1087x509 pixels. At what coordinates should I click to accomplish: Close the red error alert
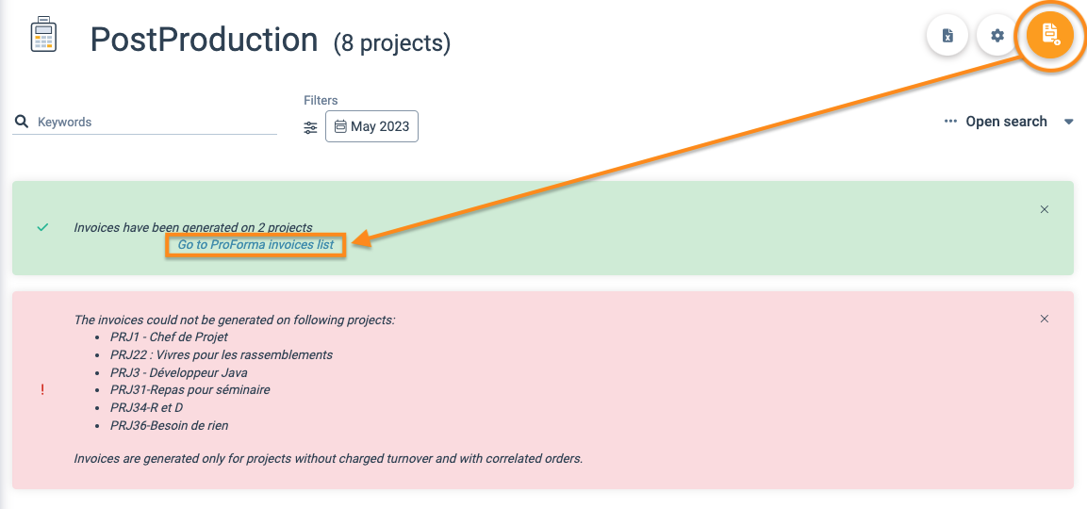[x=1044, y=319]
